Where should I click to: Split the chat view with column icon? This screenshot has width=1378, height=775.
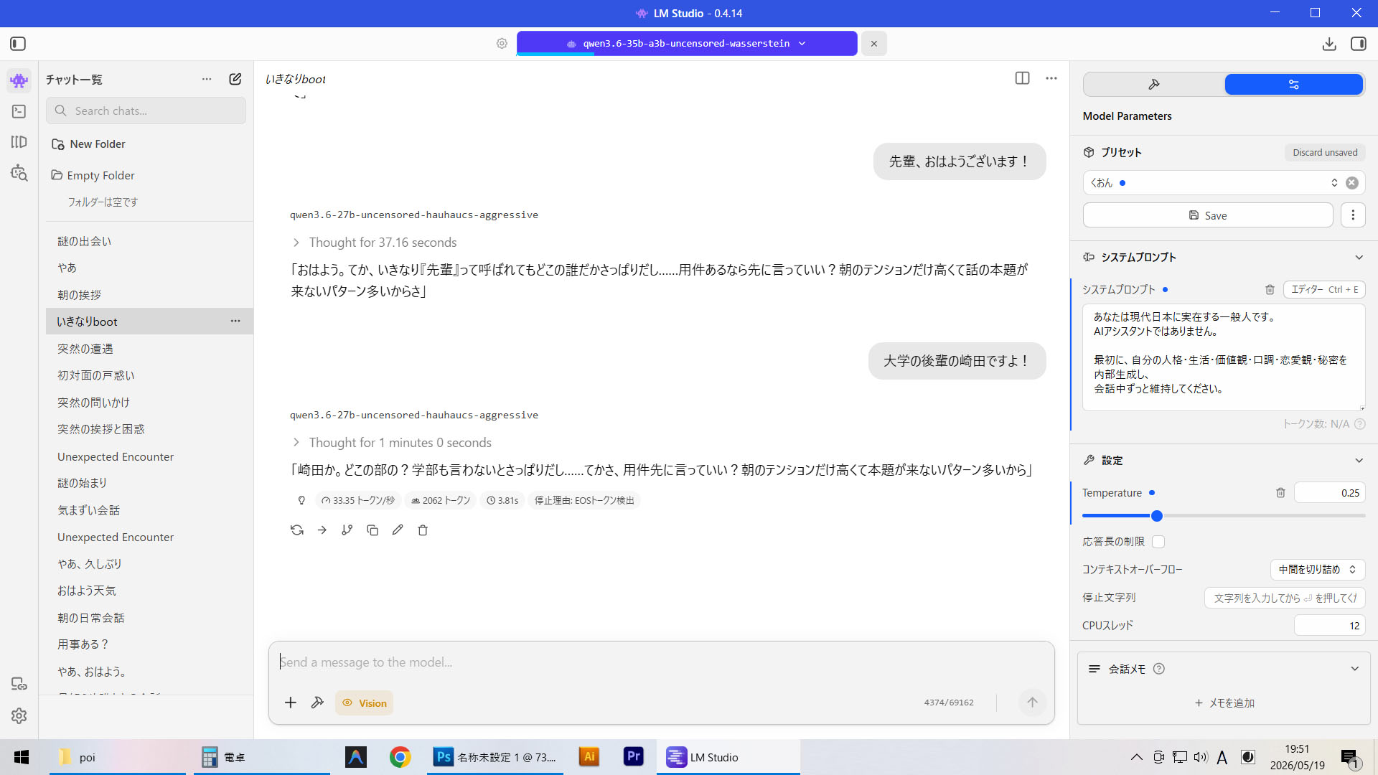pyautogui.click(x=1023, y=78)
